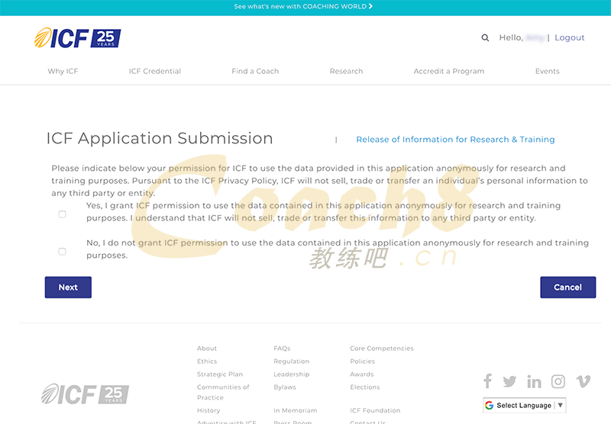Open the ICF Credential menu
Viewport: 611px width, 424px height.
(155, 71)
